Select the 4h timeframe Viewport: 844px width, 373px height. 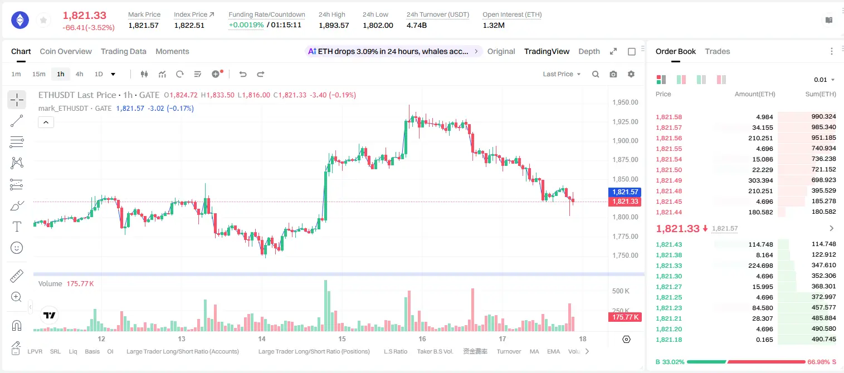tap(80, 74)
